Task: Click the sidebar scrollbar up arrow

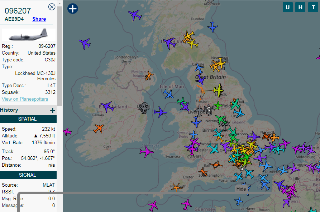Action: click(59, 4)
